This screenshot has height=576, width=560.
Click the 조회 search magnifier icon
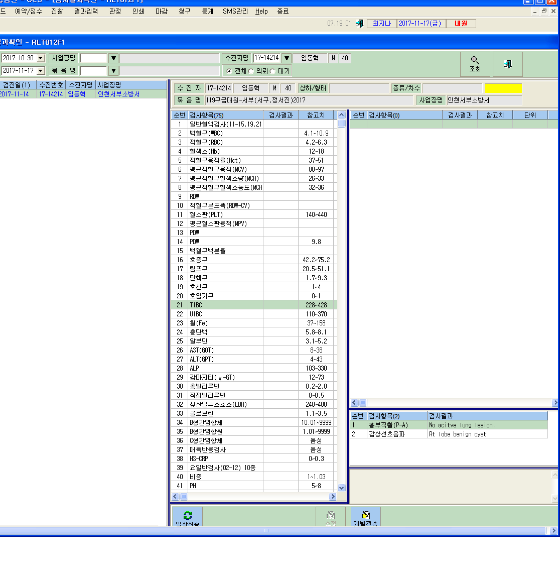click(475, 60)
